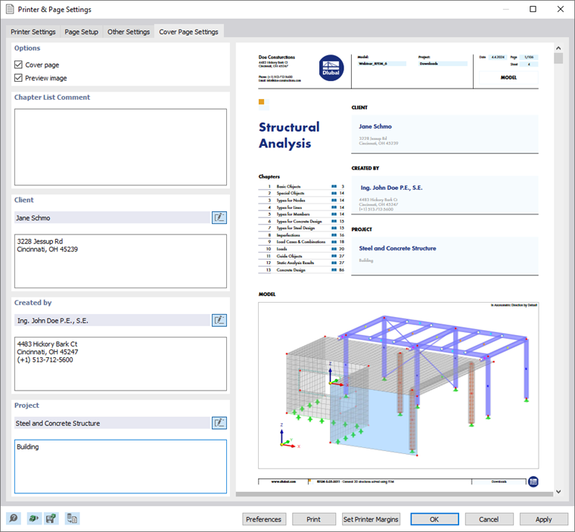Image resolution: width=575 pixels, height=532 pixels.
Task: Click the Apply button
Action: pos(543,519)
